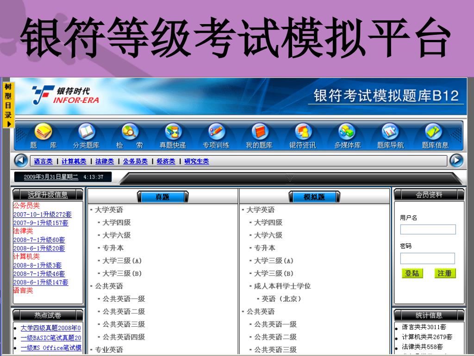Open the 我的题库 icon
Viewport: 474px width, 356px height.
pyautogui.click(x=260, y=132)
